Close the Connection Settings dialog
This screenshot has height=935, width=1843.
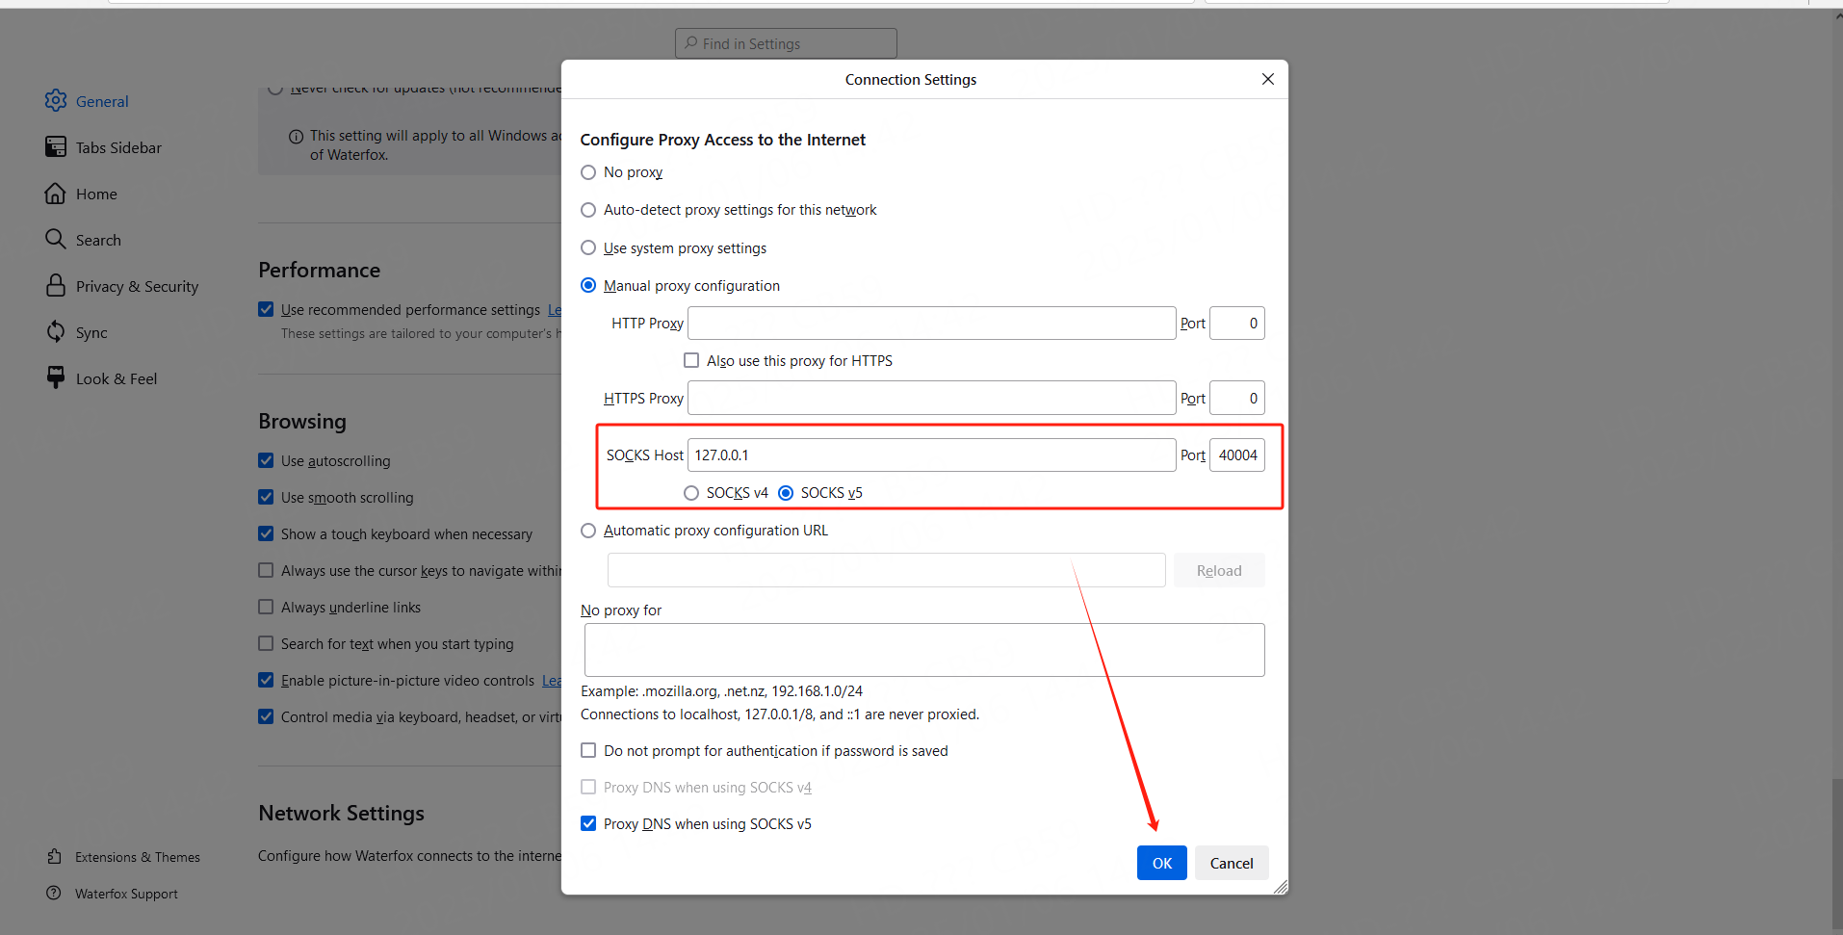(x=1267, y=79)
